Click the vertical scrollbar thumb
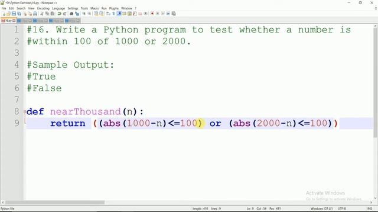Image resolution: width=378 pixels, height=212 pixels. tap(376, 83)
